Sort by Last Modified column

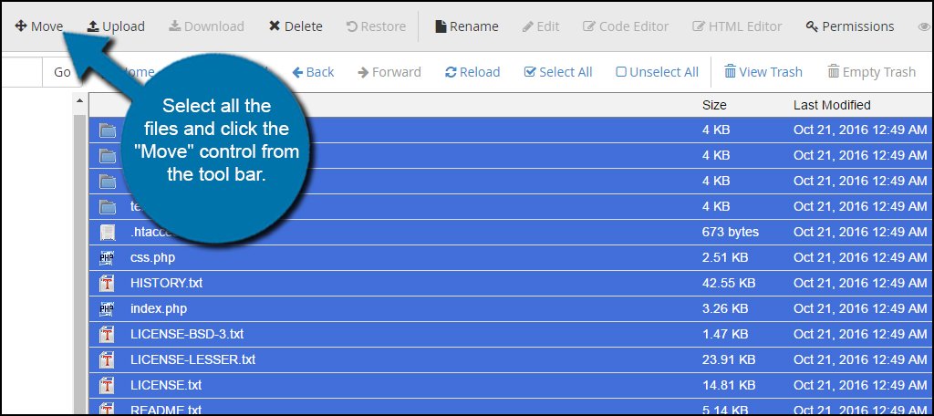[x=831, y=105]
